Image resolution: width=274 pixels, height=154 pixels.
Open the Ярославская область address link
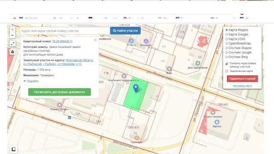coord(59,62)
